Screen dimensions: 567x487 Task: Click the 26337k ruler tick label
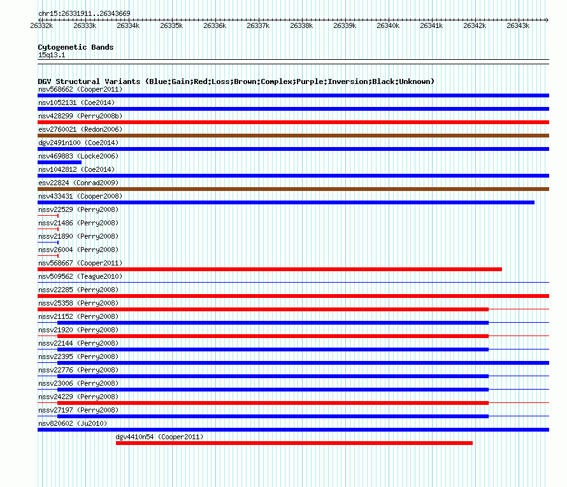[258, 25]
